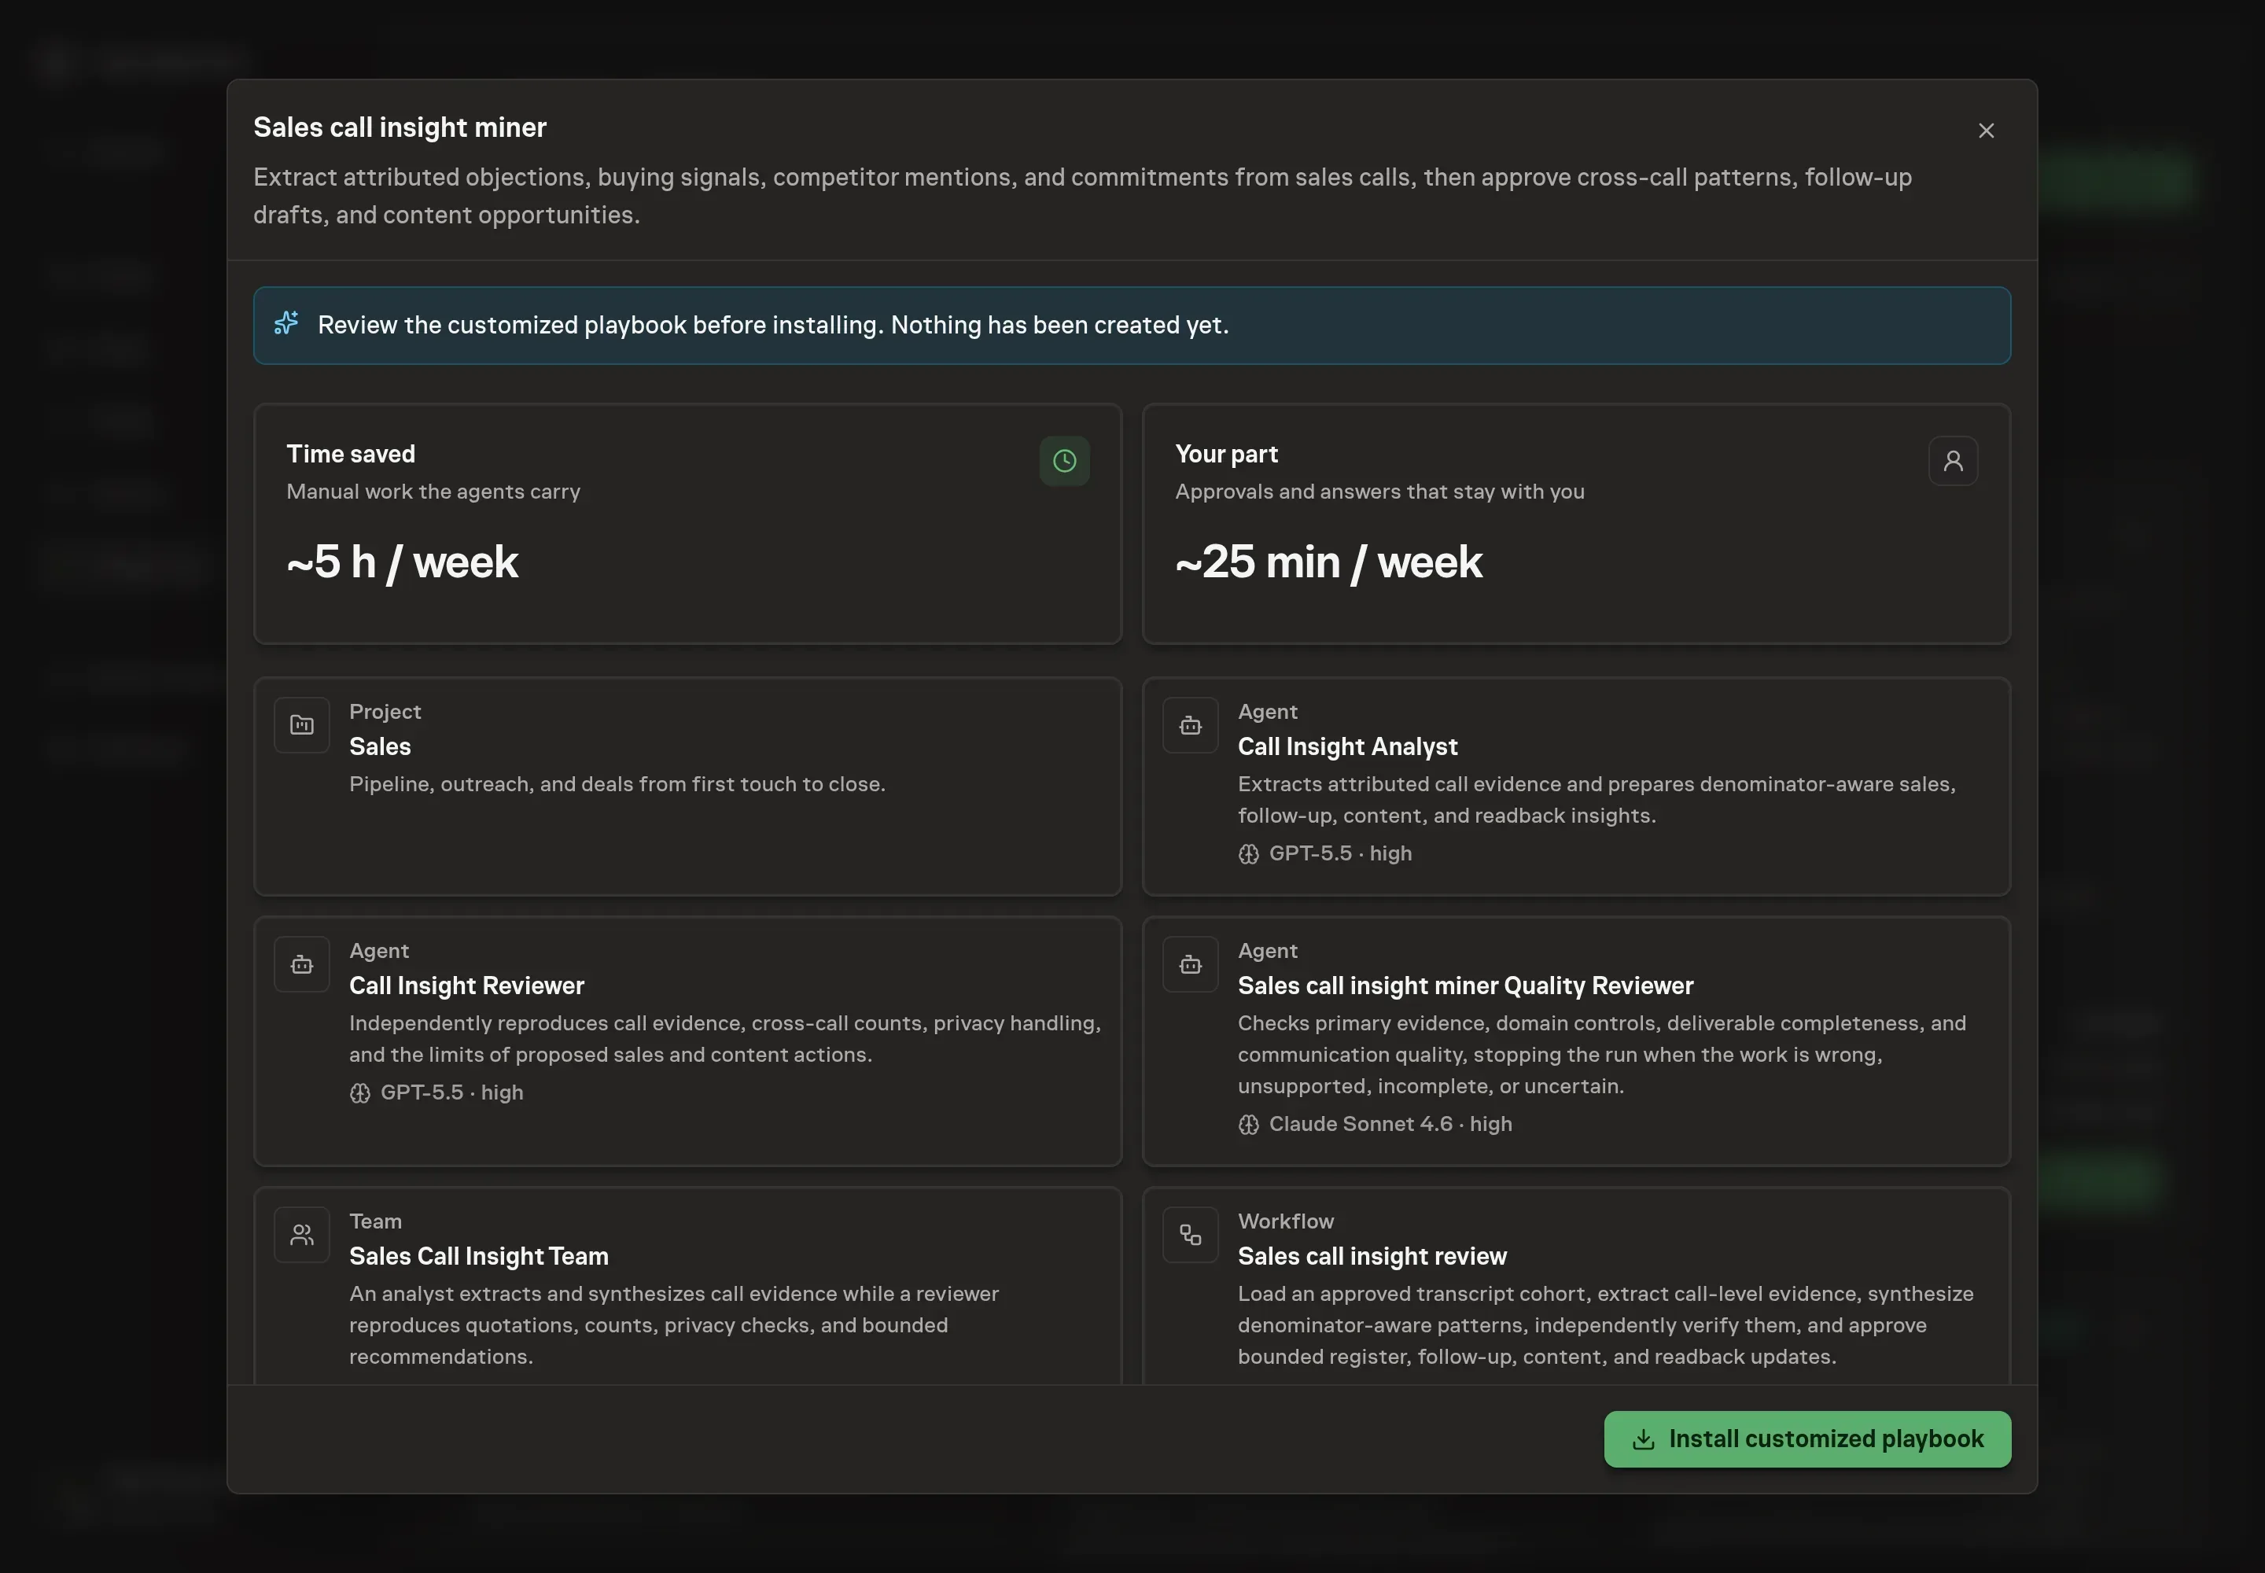Click GPT-5.5 · high under Call Insight Reviewer

coord(451,1092)
